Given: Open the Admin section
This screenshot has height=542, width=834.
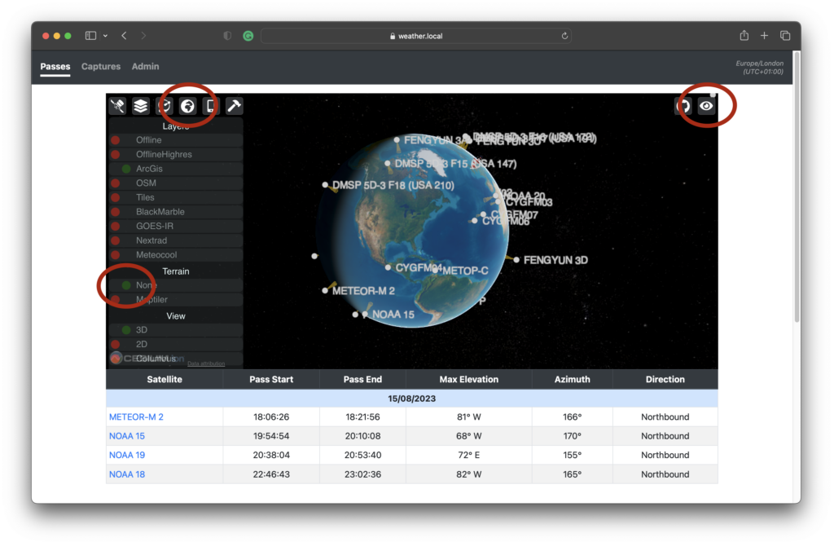Looking at the screenshot, I should [145, 67].
